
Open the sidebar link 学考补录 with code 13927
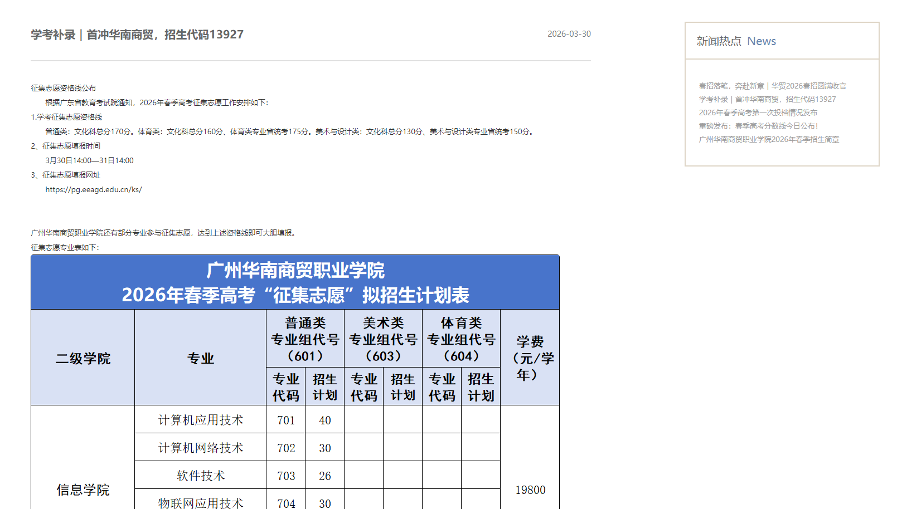coord(767,99)
